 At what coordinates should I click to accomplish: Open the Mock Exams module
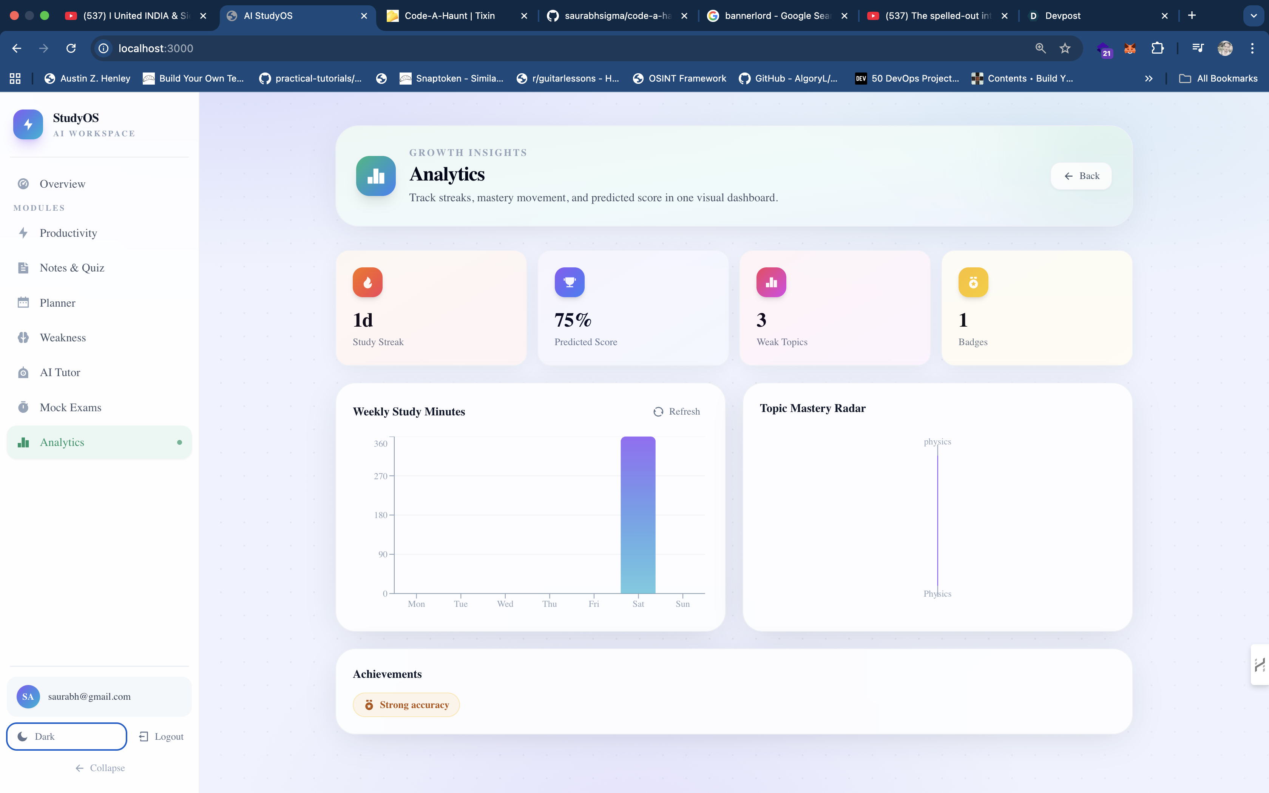(70, 407)
